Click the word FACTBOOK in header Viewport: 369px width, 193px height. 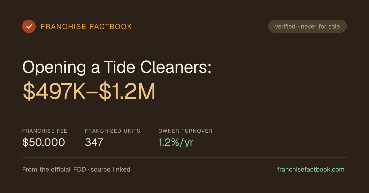pos(111,27)
